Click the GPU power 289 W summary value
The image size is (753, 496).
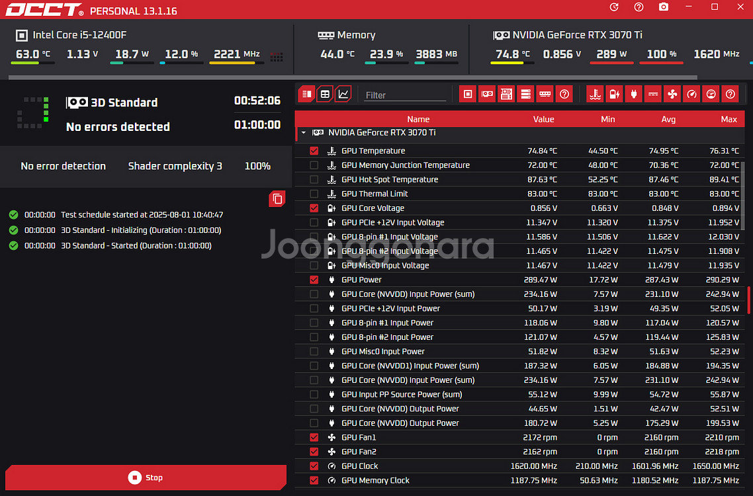(611, 54)
